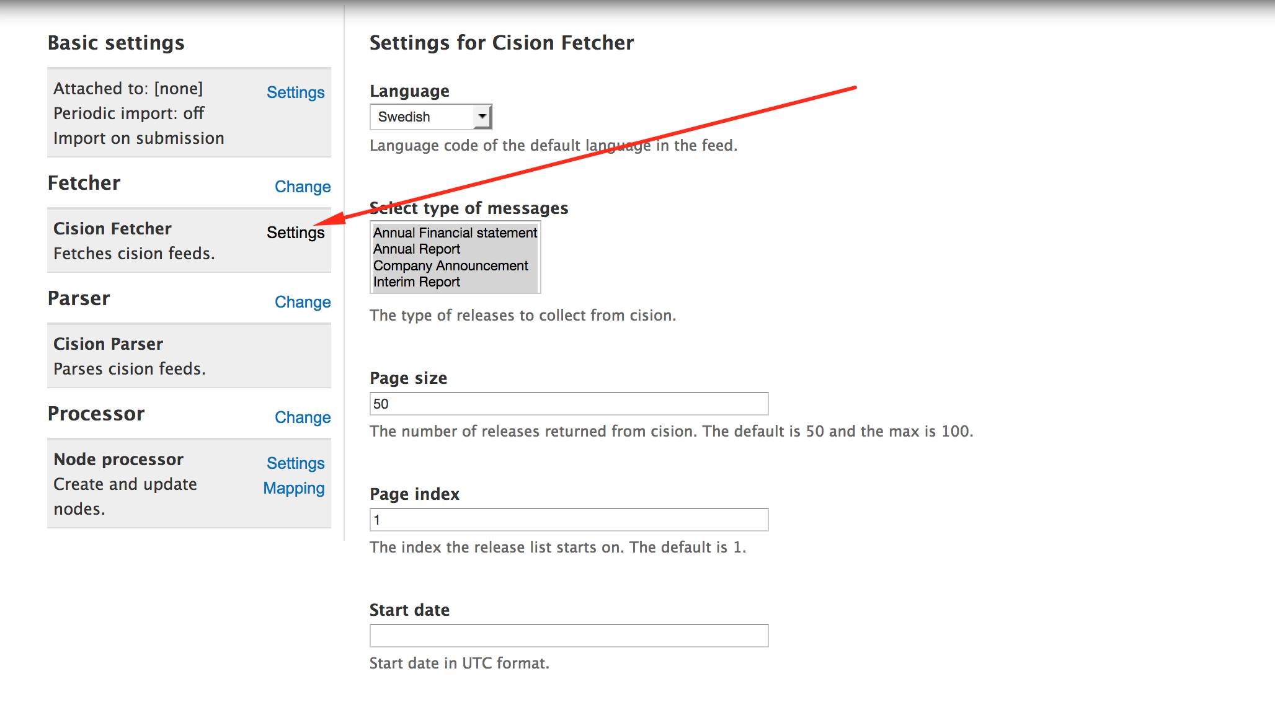Click Change link next to Fetcher heading
This screenshot has width=1275, height=702.
click(303, 187)
